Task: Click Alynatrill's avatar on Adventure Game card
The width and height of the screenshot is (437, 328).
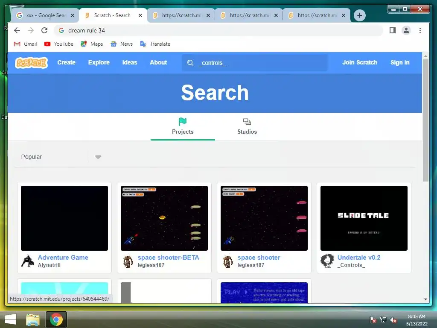Action: point(28,261)
